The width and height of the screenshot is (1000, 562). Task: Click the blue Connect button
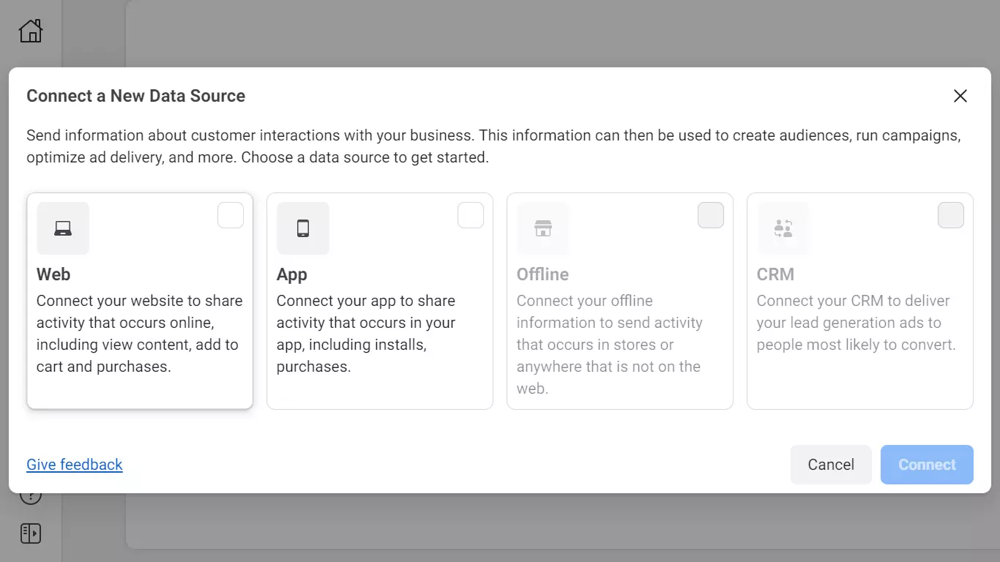pyautogui.click(x=927, y=465)
